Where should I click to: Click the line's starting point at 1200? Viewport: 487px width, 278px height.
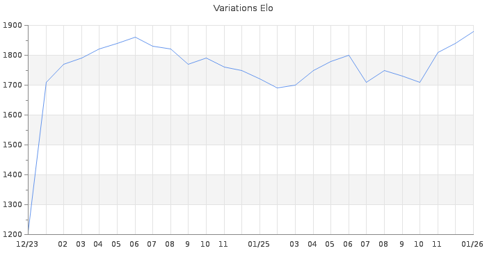click(28, 234)
